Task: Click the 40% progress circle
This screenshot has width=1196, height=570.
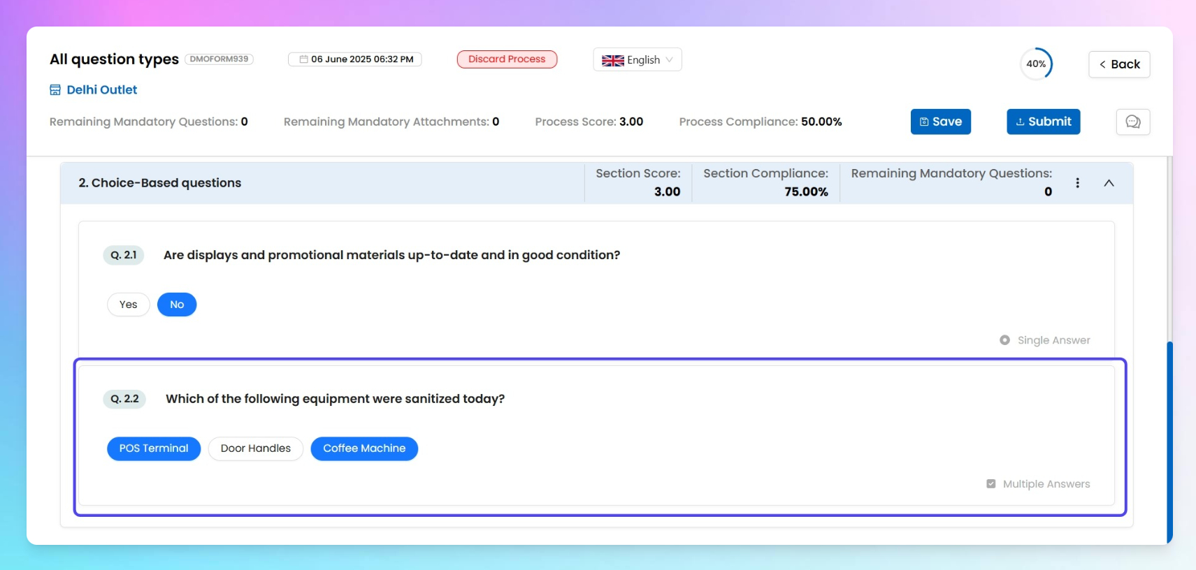Action: (x=1036, y=64)
